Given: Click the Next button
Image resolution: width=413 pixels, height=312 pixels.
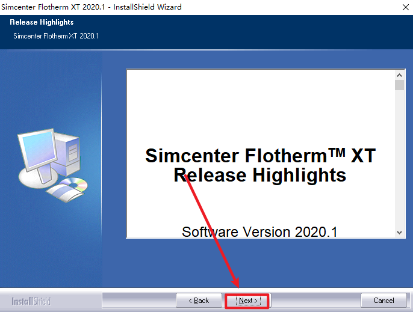Looking at the screenshot, I should [247, 301].
